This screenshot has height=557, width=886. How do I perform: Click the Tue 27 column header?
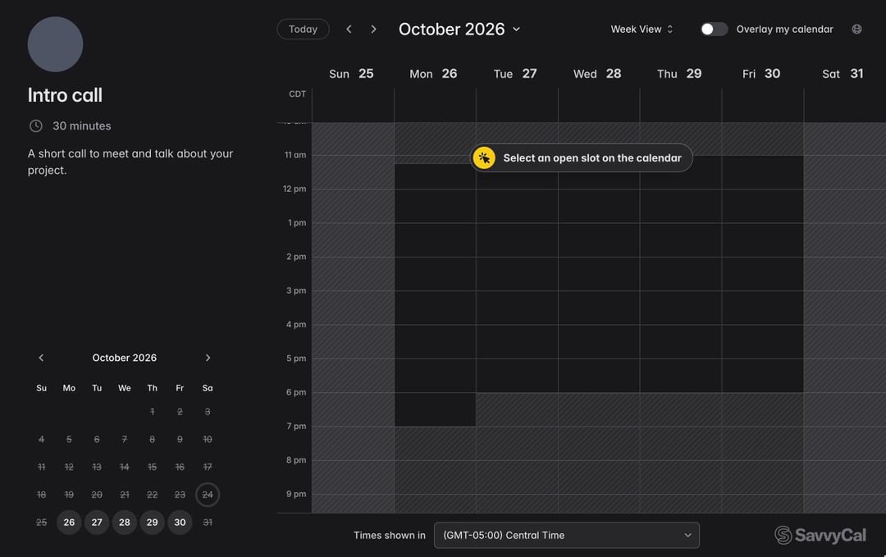point(514,74)
